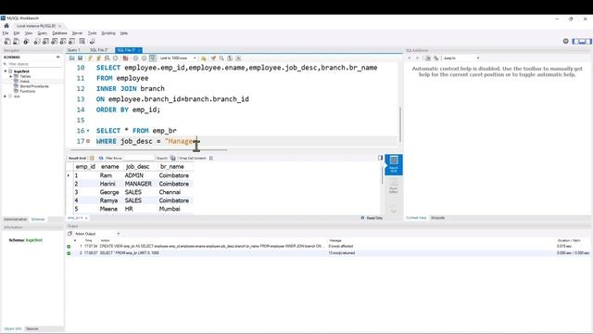Click the open SQL script file icon in query toolbar
This screenshot has width=593, height=334.
(72, 58)
